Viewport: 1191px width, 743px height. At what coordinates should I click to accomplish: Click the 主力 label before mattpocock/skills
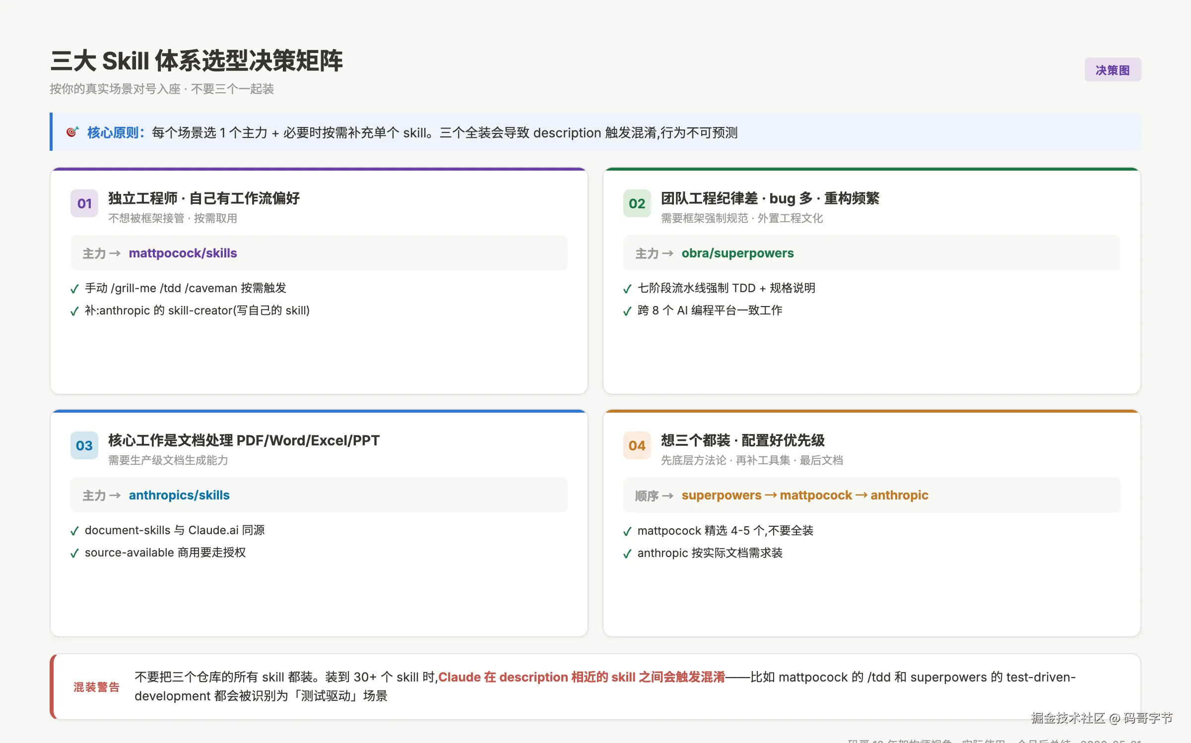(x=94, y=253)
